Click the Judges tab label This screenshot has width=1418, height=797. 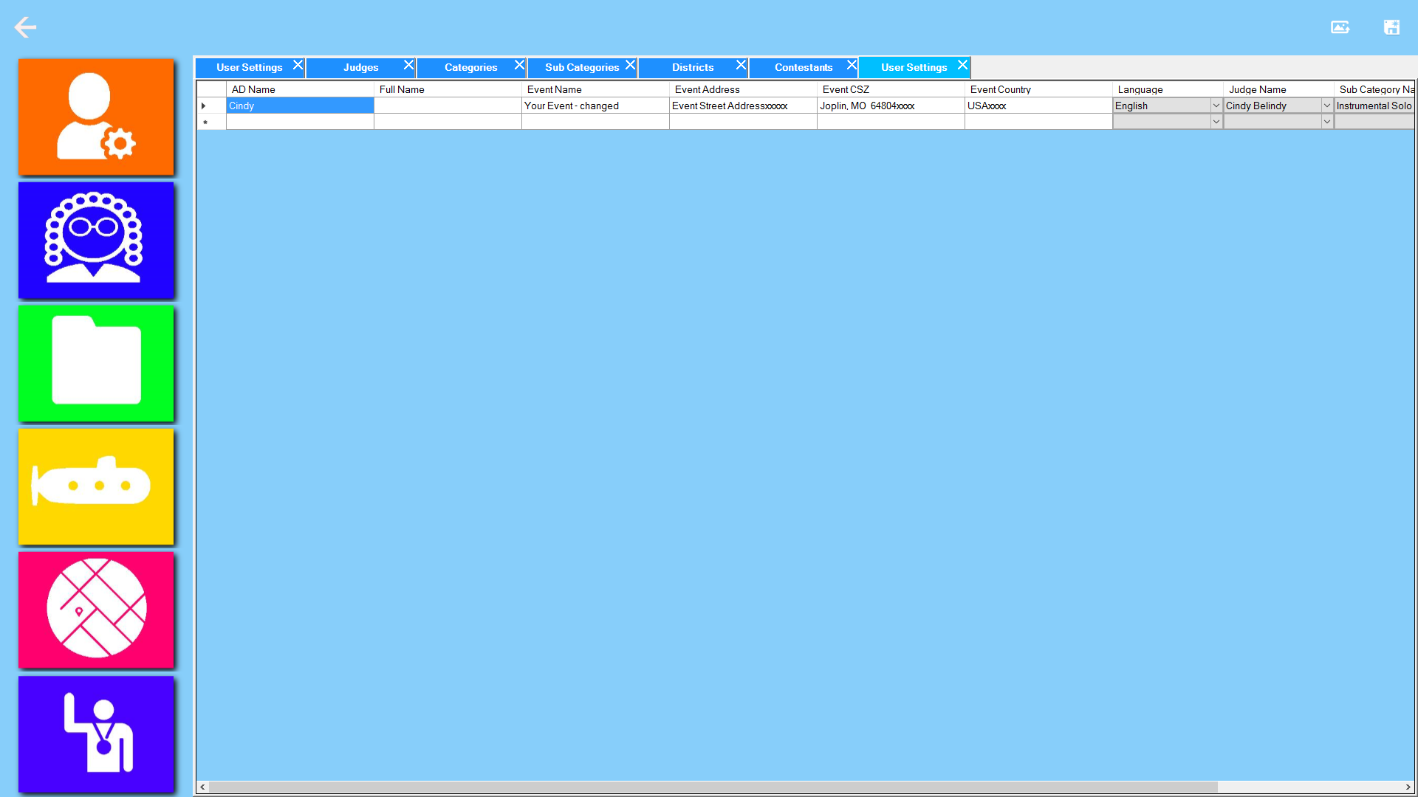coord(360,67)
